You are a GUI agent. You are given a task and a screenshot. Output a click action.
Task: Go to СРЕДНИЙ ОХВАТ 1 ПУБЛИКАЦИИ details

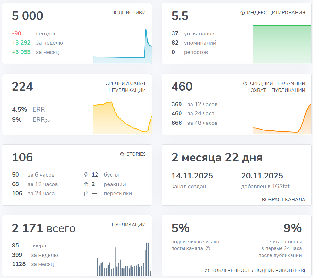point(126,87)
